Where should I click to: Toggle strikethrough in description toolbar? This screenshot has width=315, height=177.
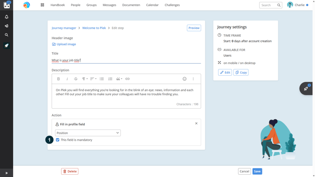(76, 79)
